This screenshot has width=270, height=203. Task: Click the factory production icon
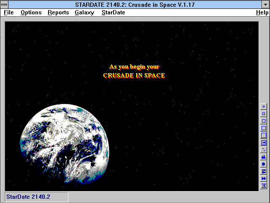263,157
